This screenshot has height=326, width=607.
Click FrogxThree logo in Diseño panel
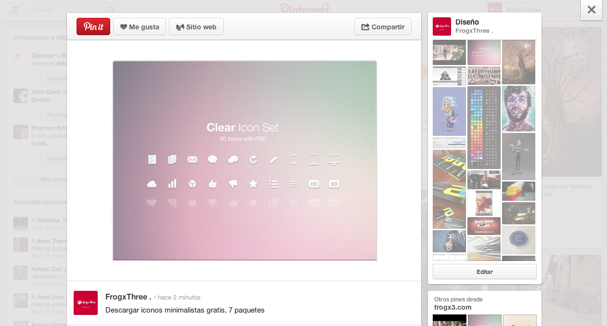[441, 26]
